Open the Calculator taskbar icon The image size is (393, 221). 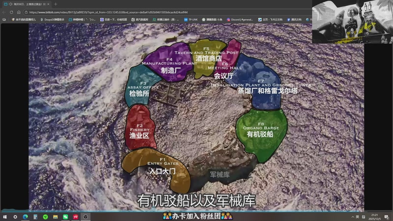click(35, 217)
